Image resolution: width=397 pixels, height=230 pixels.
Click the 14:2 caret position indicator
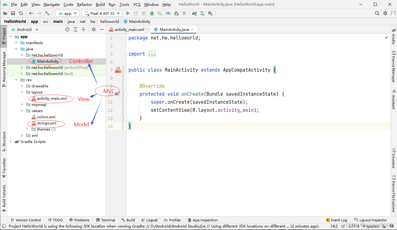(x=334, y=226)
